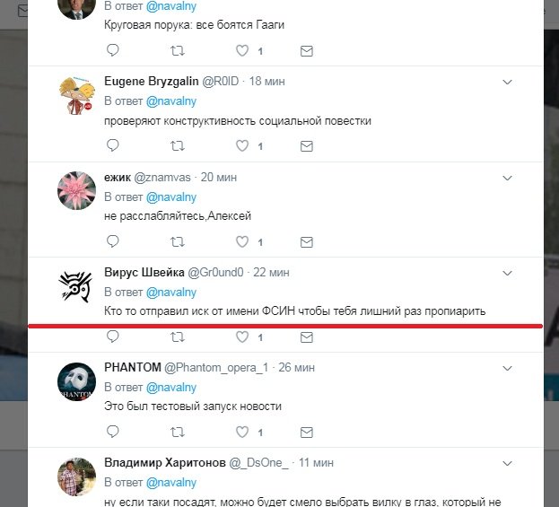Viewport: 559px width, 507px height.
Task: Open Владимир Харитонов's profile picture
Action: [x=76, y=477]
